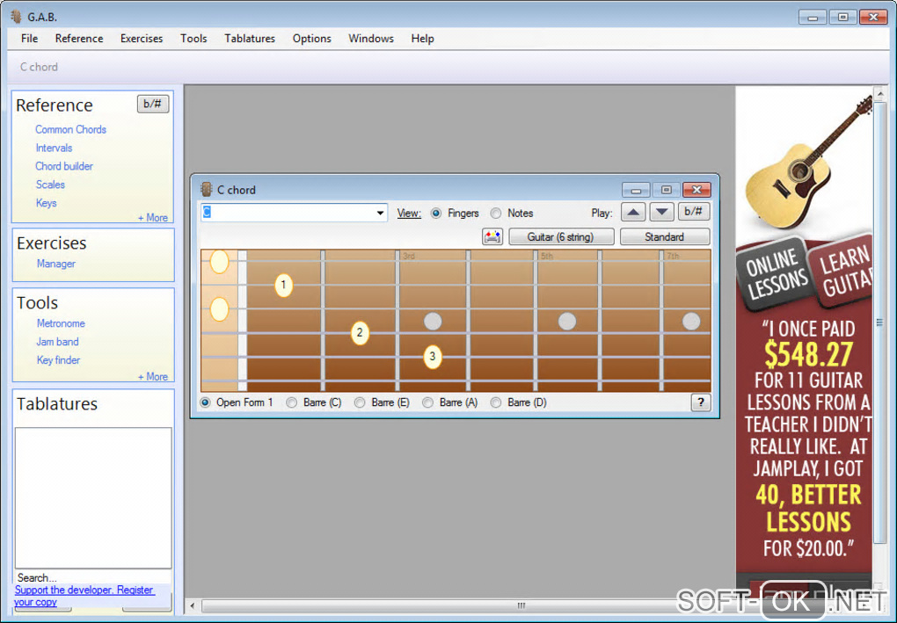Click finger 2 marker on the fretboard

(x=360, y=333)
